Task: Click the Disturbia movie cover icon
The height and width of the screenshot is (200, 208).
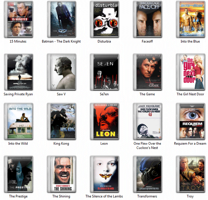Action: 105,19
